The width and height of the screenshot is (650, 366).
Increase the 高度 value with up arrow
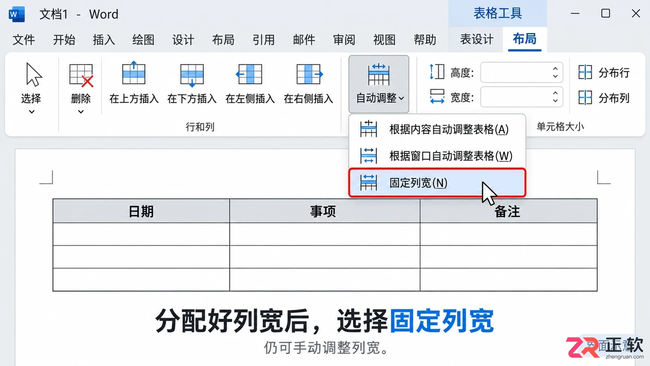pos(556,69)
